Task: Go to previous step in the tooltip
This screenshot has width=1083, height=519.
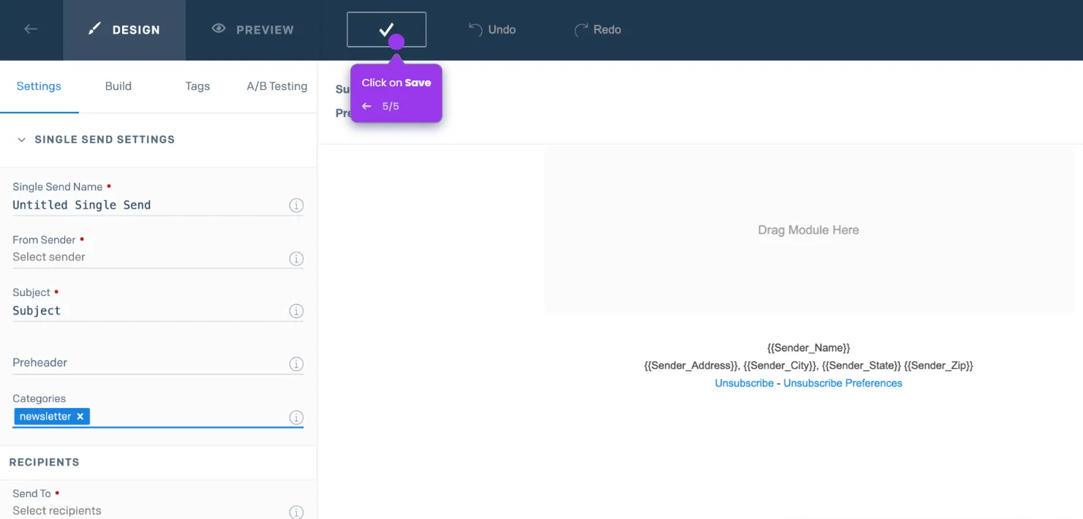Action: point(366,107)
